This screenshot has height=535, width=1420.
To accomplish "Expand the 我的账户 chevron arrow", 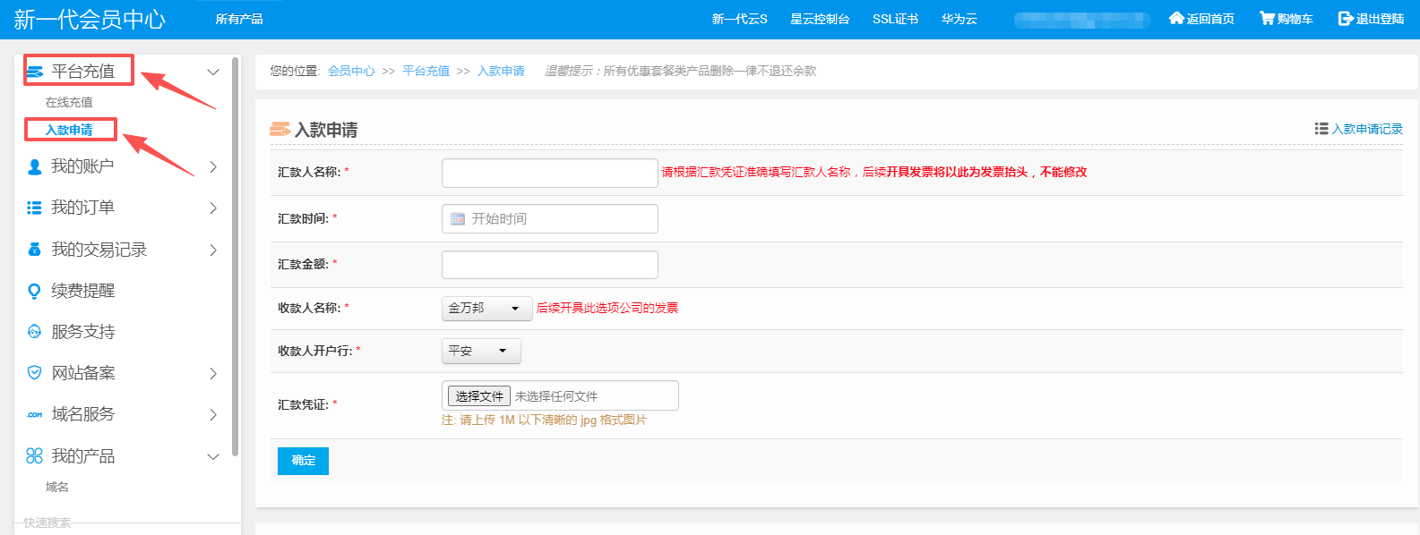I will pyautogui.click(x=213, y=166).
